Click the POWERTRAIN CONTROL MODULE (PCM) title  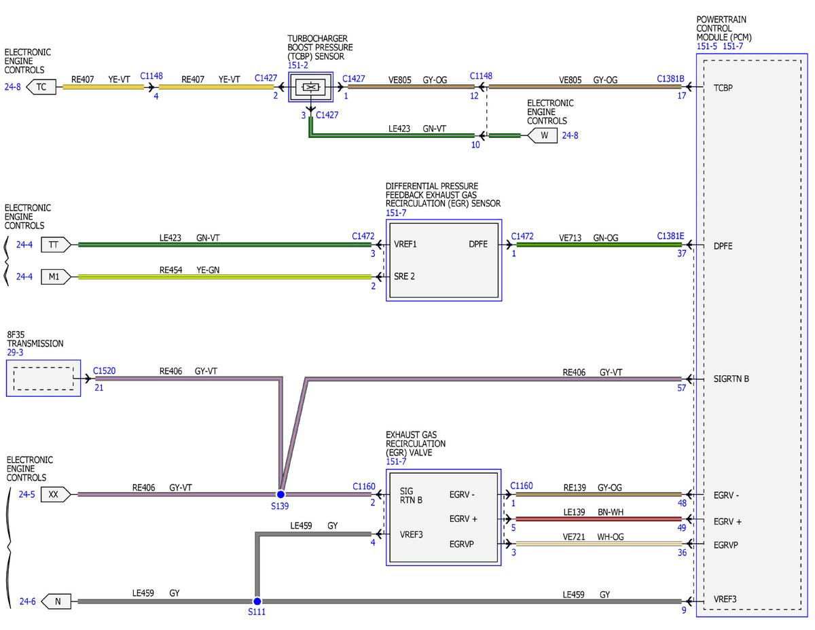pos(725,28)
